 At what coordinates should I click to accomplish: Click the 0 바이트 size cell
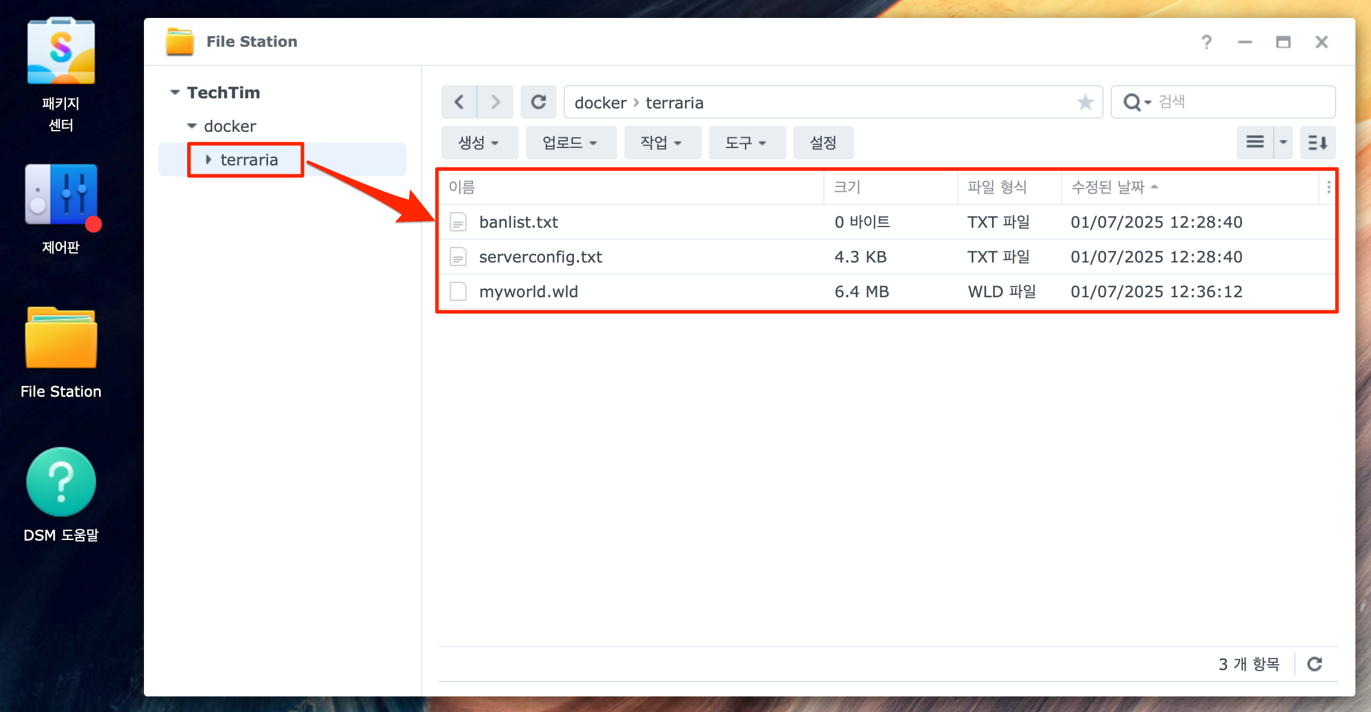pyautogui.click(x=862, y=222)
